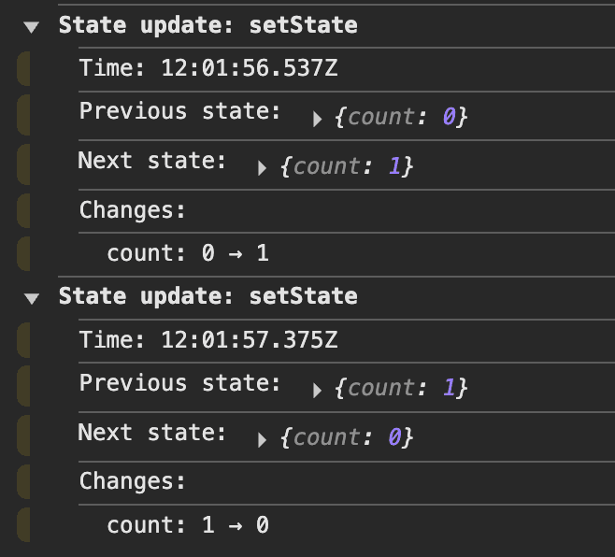Collapse the first State update: setState group arrow

pyautogui.click(x=33, y=26)
